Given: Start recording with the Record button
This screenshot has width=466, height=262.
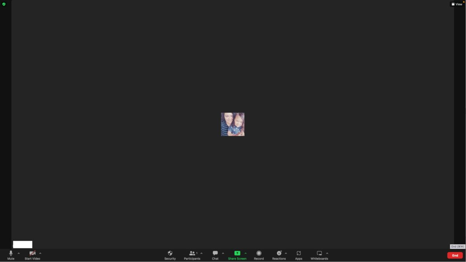Looking at the screenshot, I should click(x=259, y=255).
